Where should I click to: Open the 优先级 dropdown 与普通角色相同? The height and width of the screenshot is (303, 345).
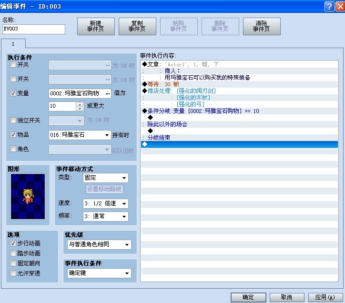point(99,244)
